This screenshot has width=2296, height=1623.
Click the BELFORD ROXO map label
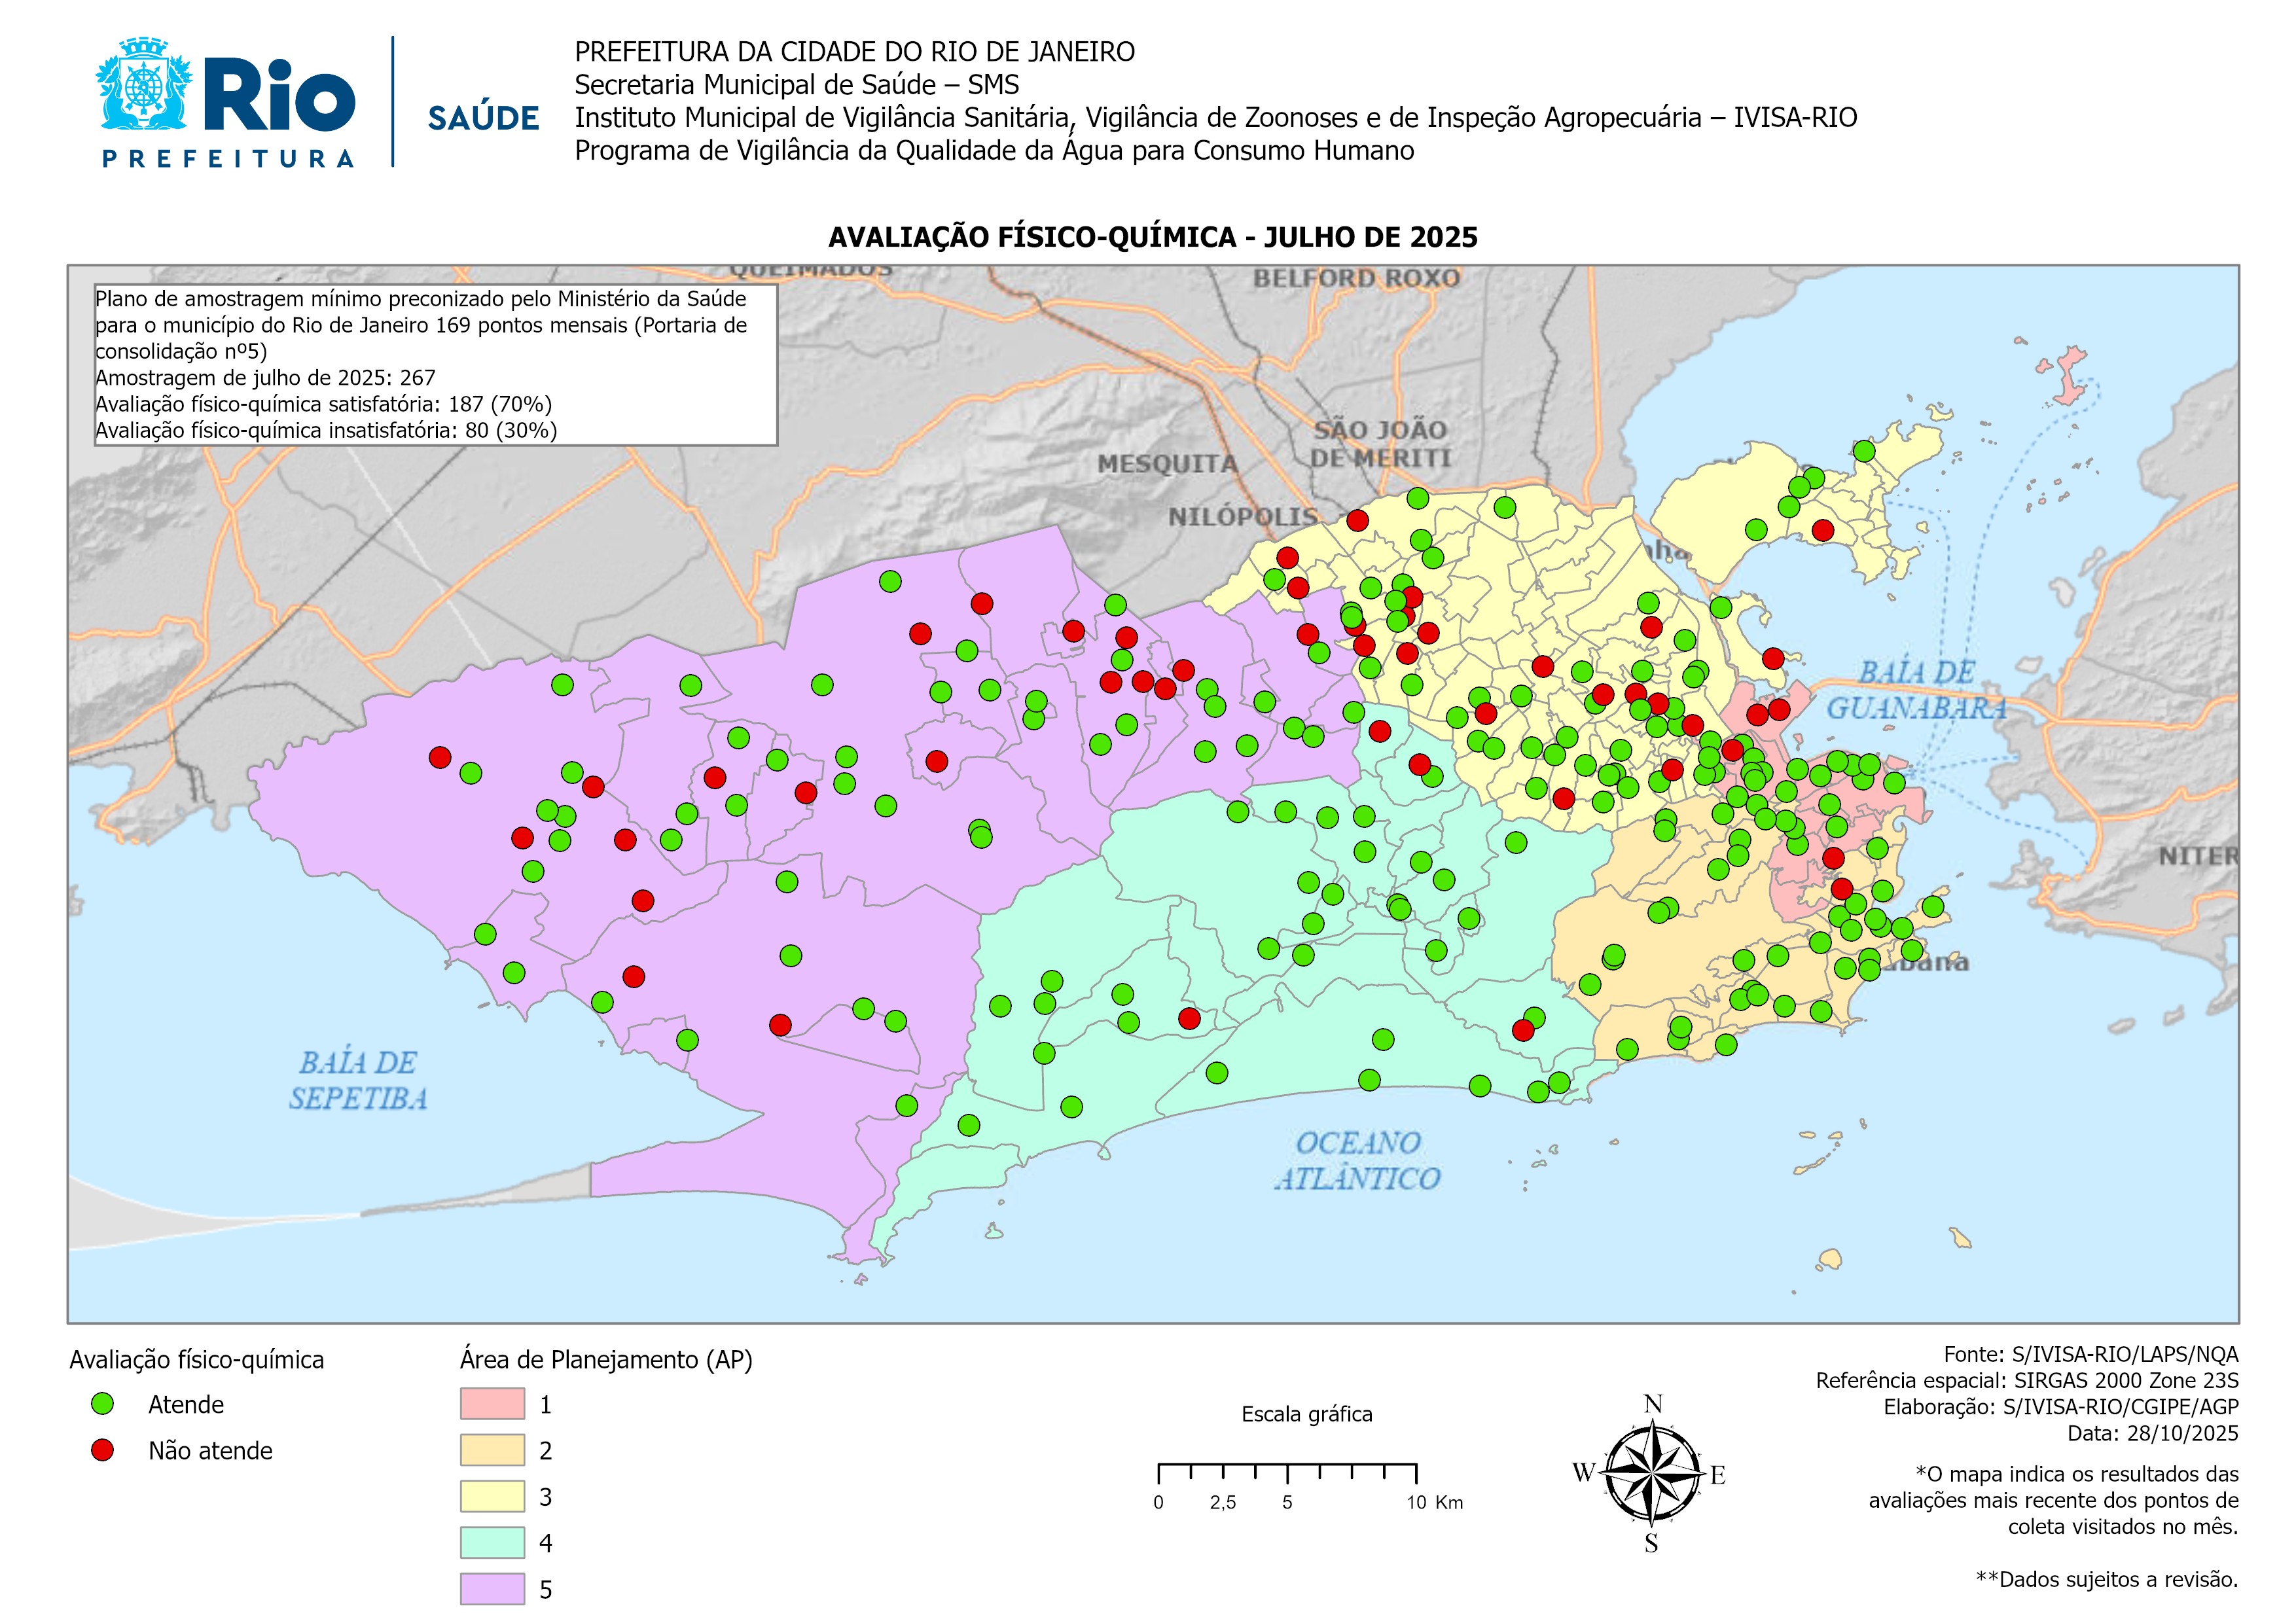pos(1356,278)
